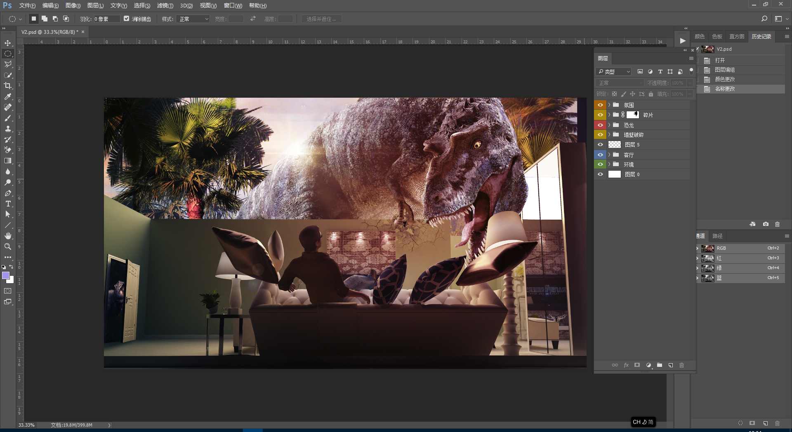Open the 样式 style dropdown
792x432 pixels.
pos(193,19)
